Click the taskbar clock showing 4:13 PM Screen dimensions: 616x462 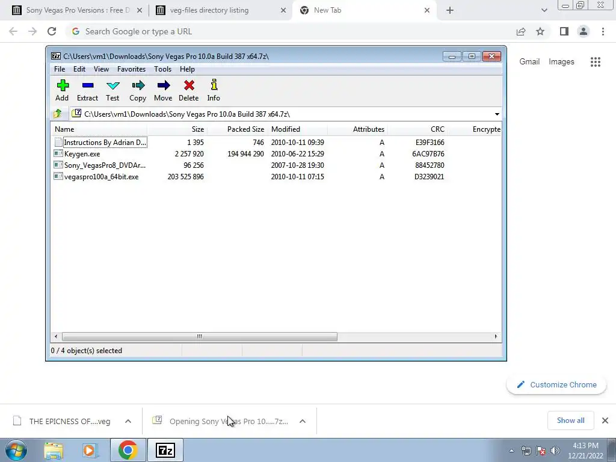[x=585, y=450]
